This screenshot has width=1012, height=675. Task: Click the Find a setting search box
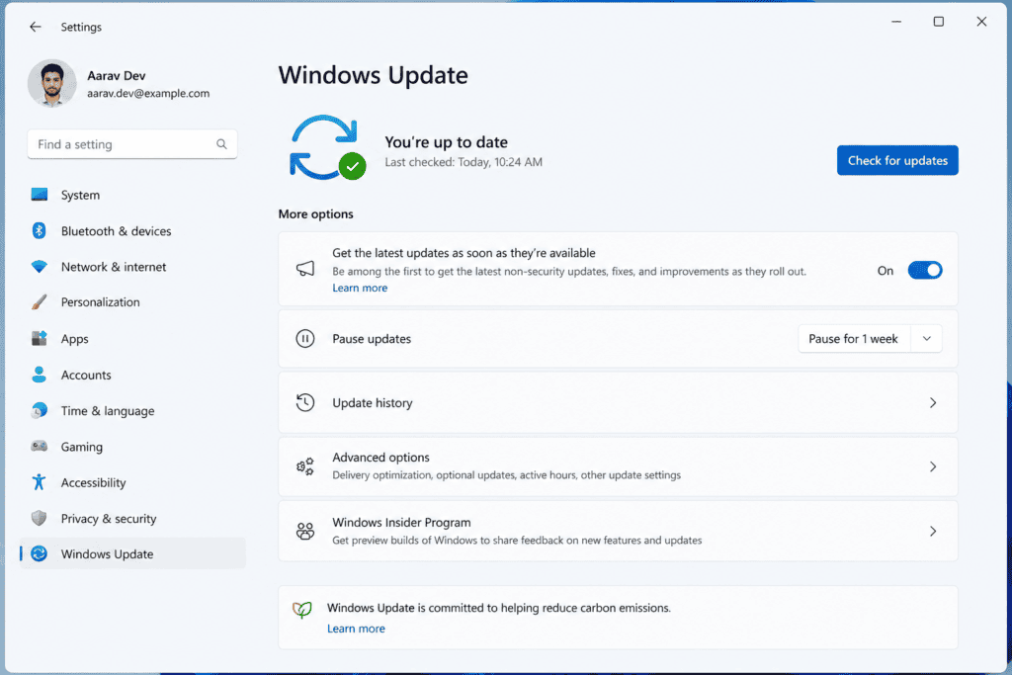pos(132,144)
